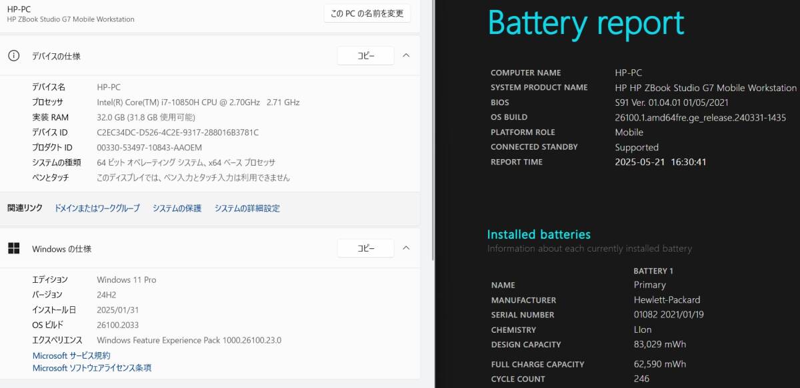Select the battery manufacturer Hewlett-Packard
This screenshot has height=388, width=800.
667,299
